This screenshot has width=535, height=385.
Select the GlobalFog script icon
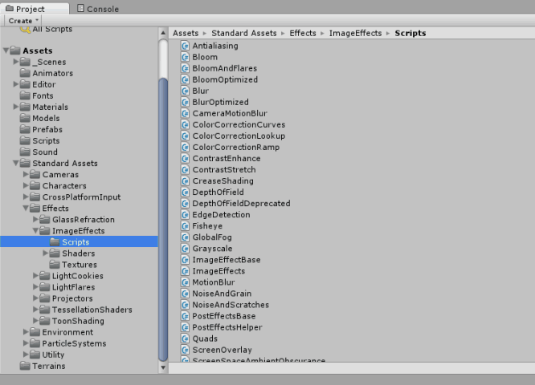click(x=186, y=237)
